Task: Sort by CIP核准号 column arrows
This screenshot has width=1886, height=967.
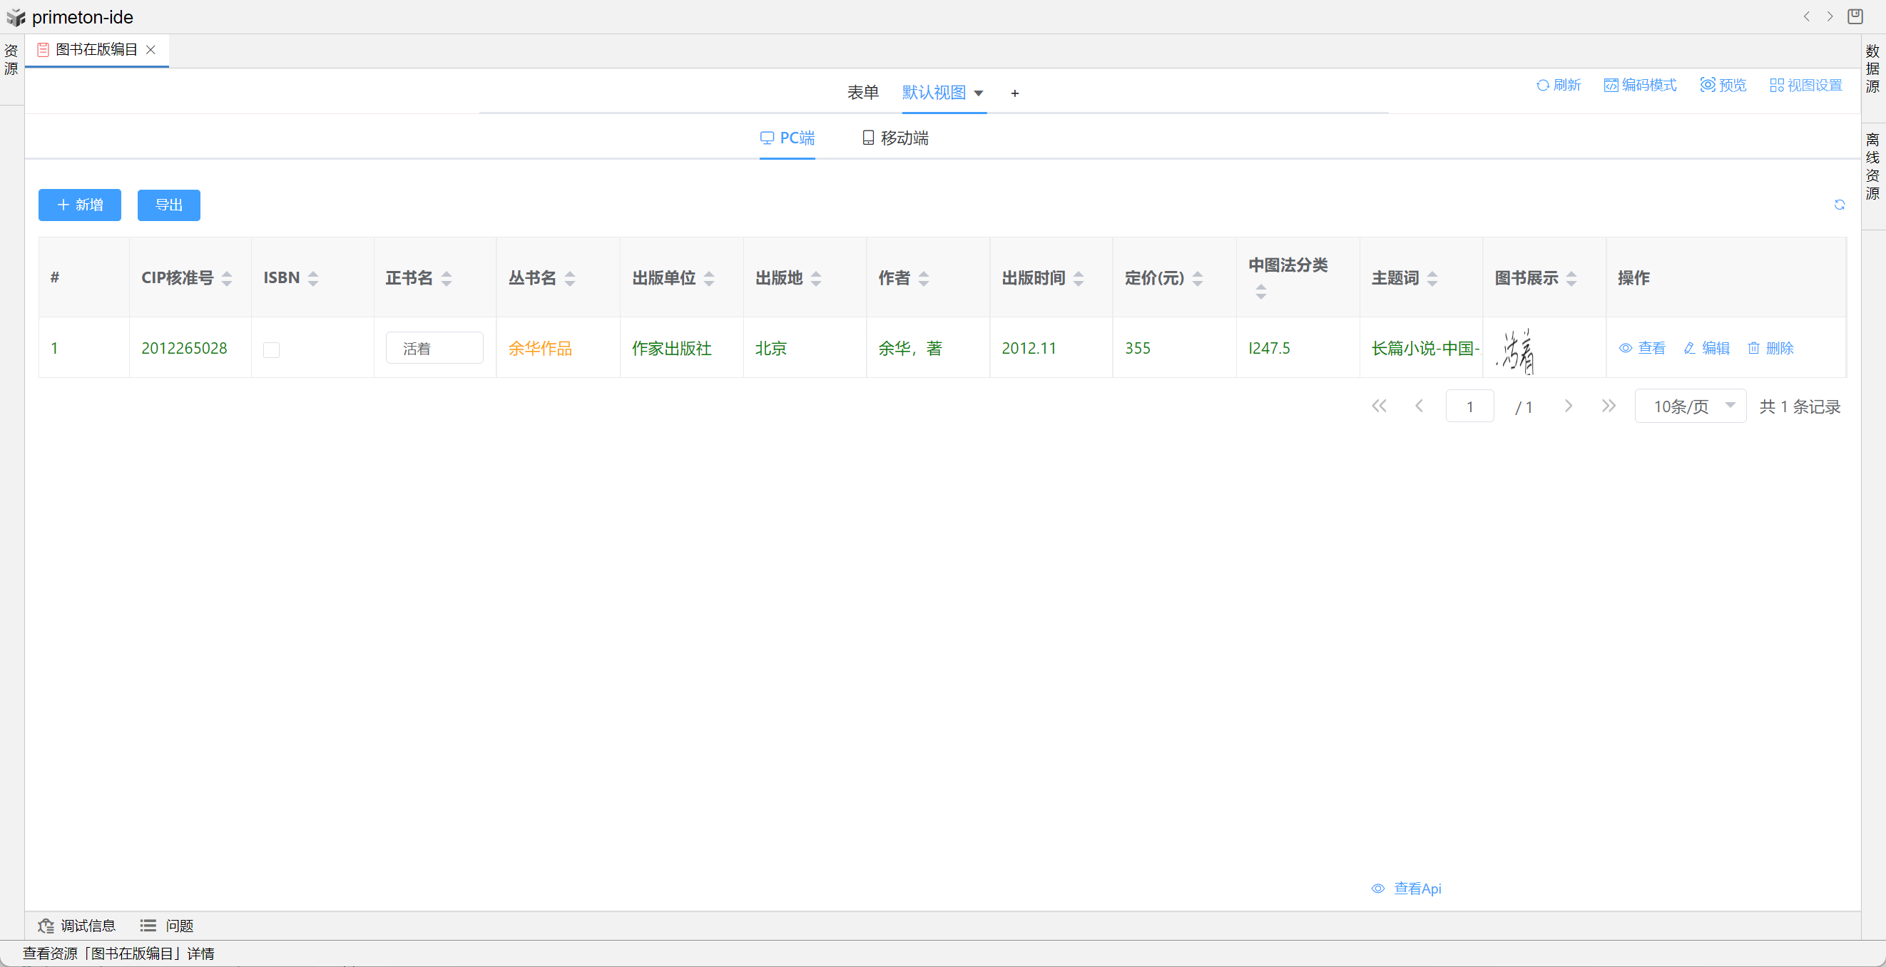Action: [x=227, y=278]
